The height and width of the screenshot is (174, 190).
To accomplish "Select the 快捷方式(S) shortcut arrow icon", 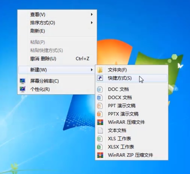I will [x=100, y=78].
